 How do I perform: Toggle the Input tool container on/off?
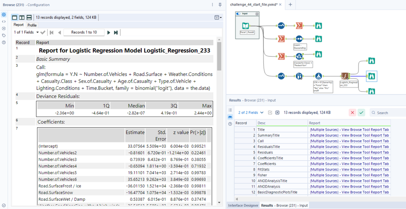tap(239, 14)
